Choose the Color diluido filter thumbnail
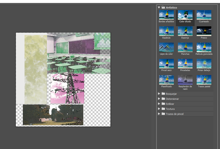The width and height of the screenshot is (220, 149). pos(185,15)
